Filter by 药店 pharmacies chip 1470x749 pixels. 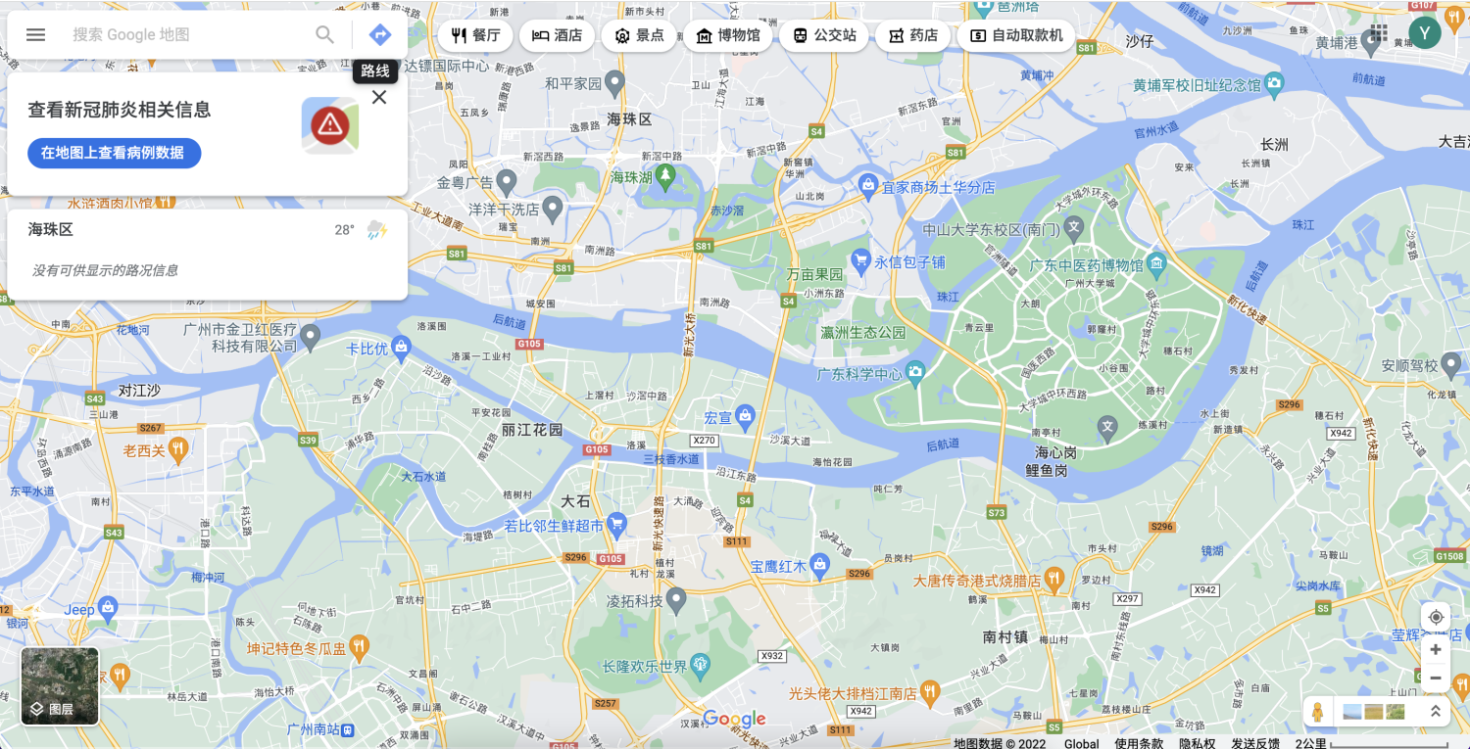tap(912, 35)
